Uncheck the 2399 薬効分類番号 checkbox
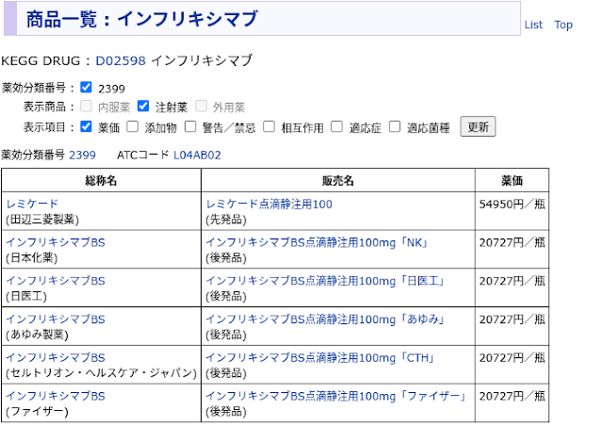This screenshot has width=603, height=427. [x=86, y=88]
